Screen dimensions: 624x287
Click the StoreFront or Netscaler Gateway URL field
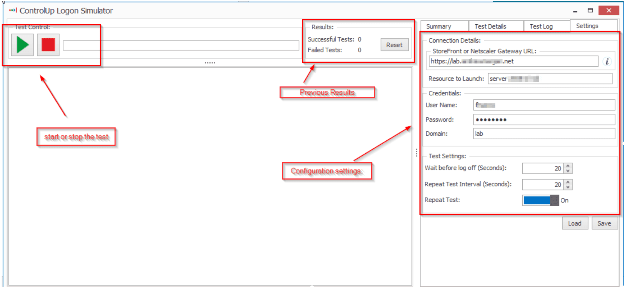514,61
